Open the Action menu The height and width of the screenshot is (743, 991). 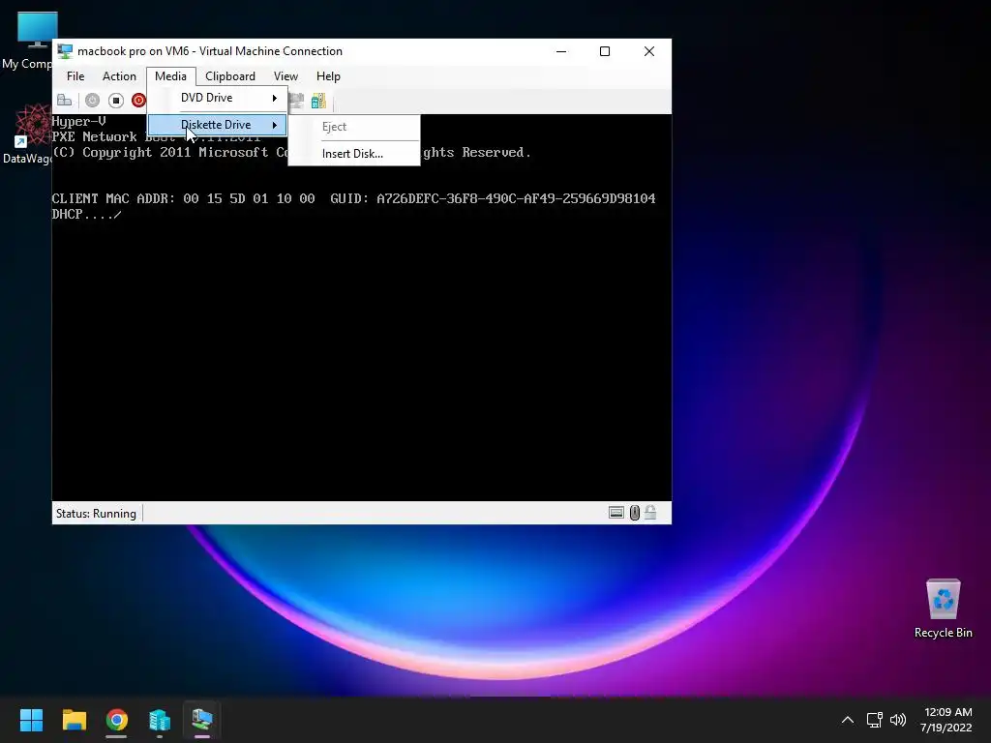[x=119, y=76]
